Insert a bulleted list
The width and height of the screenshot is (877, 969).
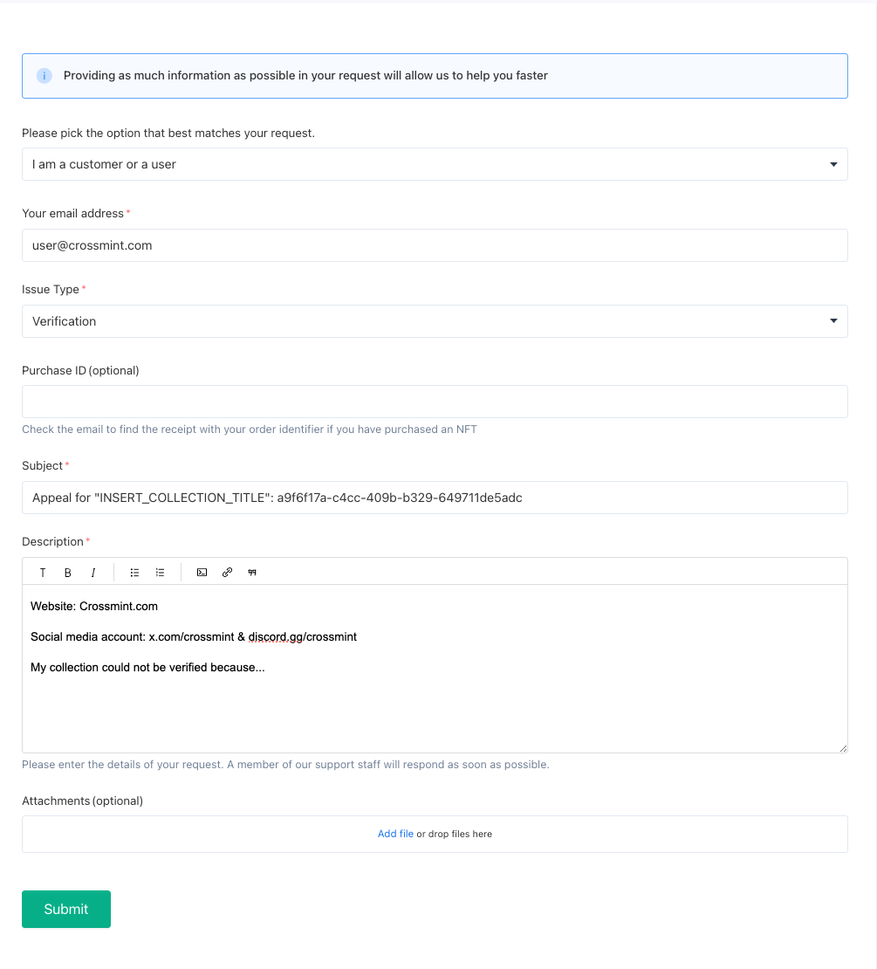pyautogui.click(x=134, y=573)
